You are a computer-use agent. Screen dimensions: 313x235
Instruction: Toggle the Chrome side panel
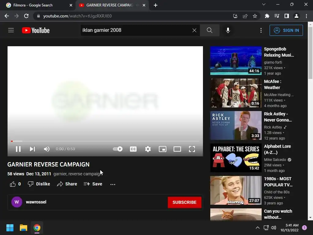click(287, 16)
